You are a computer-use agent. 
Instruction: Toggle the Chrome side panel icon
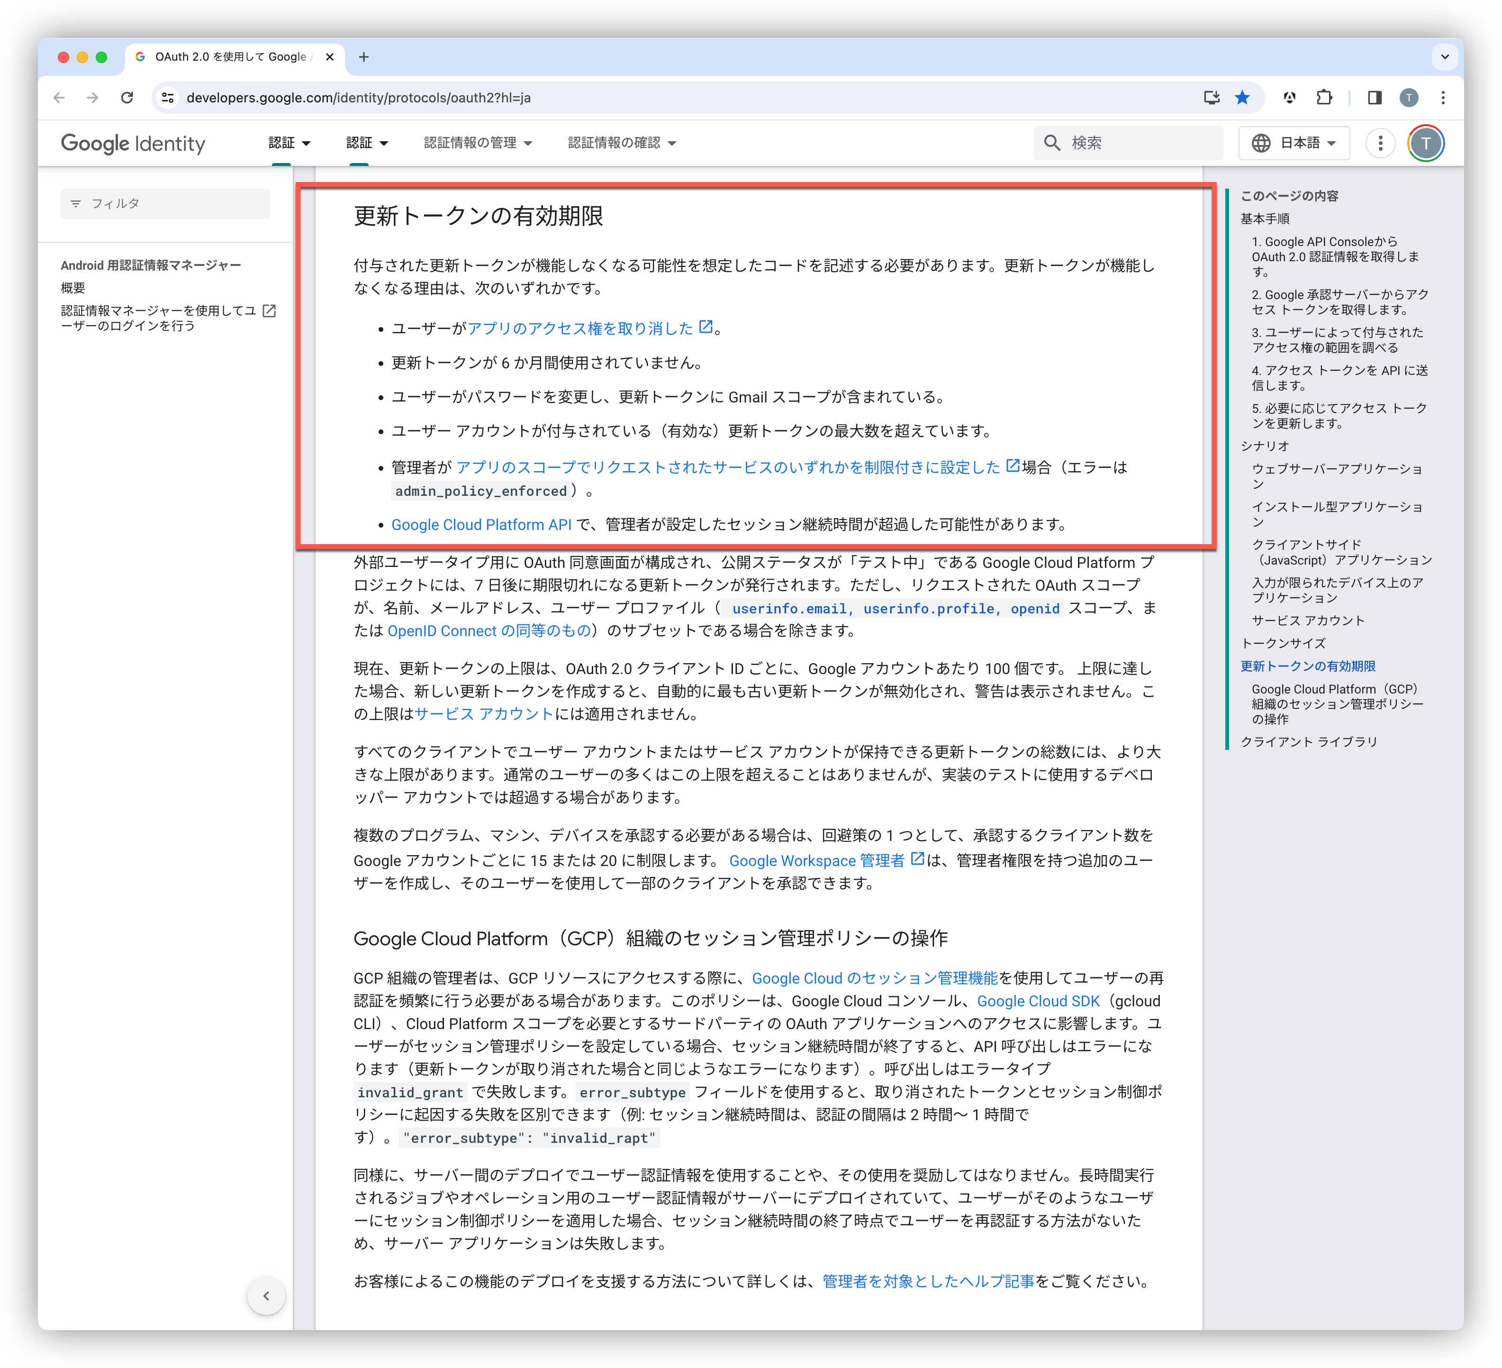coord(1375,98)
